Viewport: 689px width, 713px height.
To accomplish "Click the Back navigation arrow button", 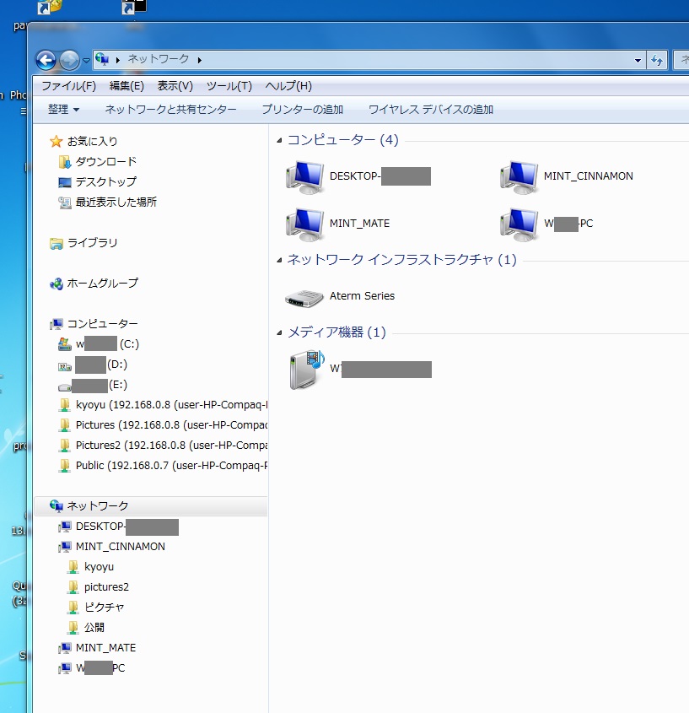I will coord(46,60).
